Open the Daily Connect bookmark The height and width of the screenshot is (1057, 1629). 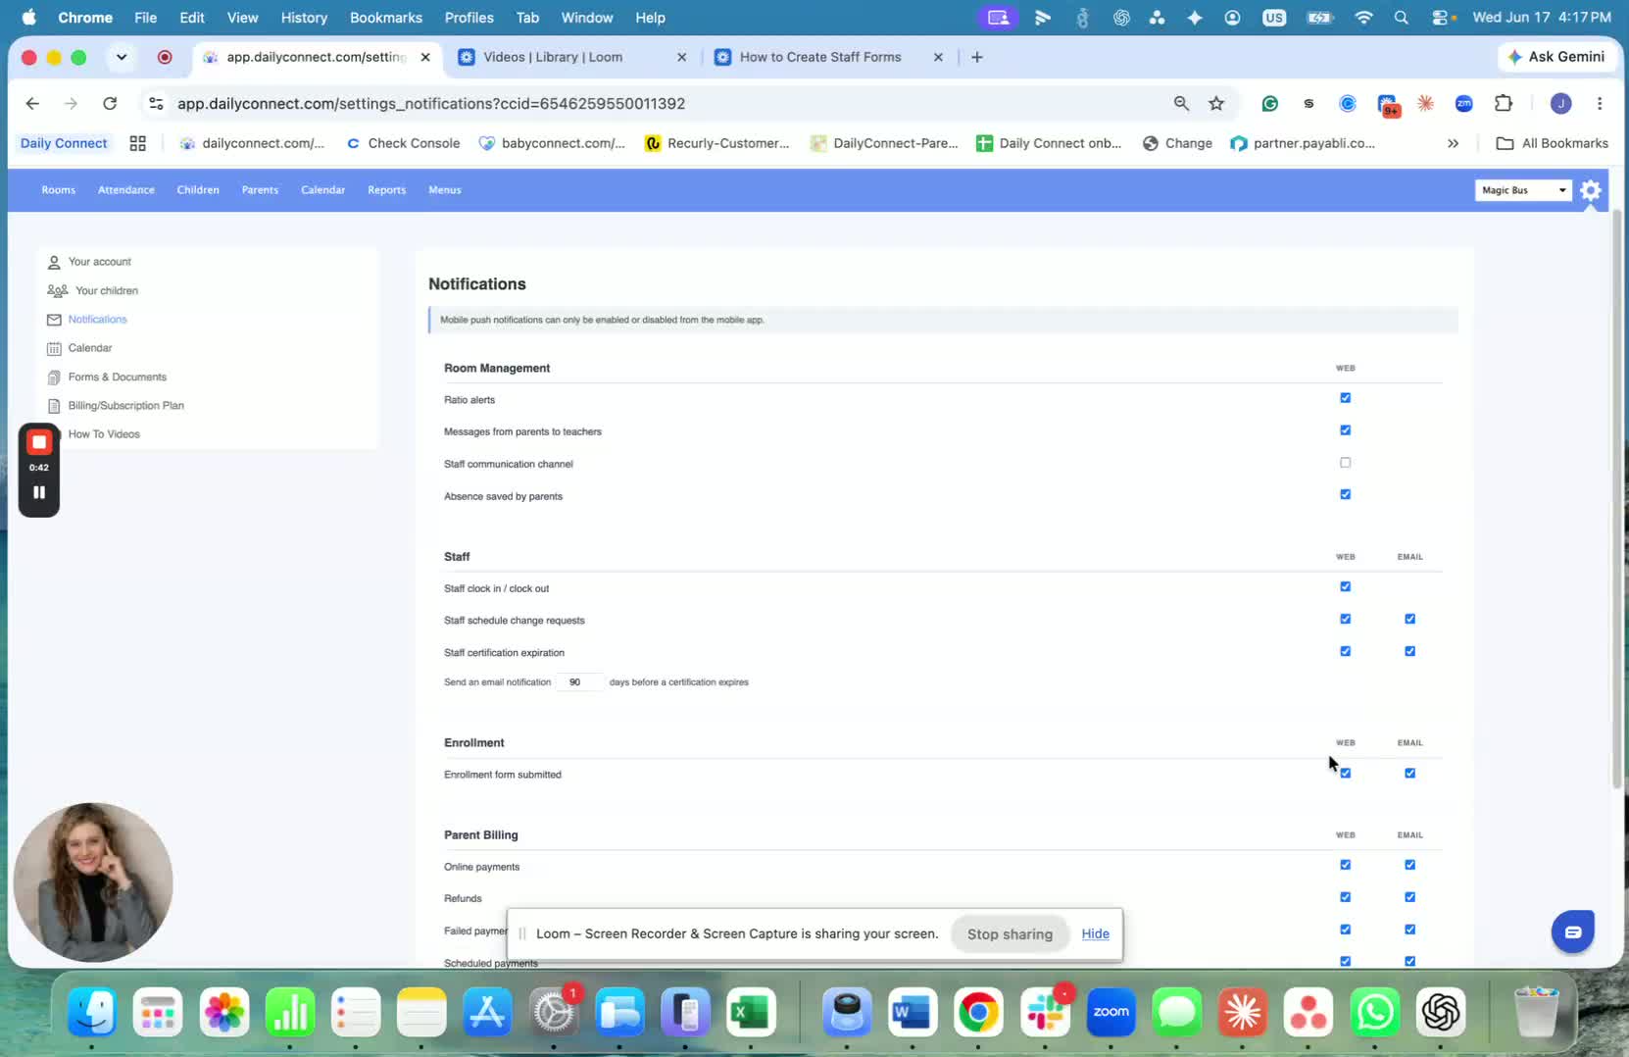click(64, 143)
